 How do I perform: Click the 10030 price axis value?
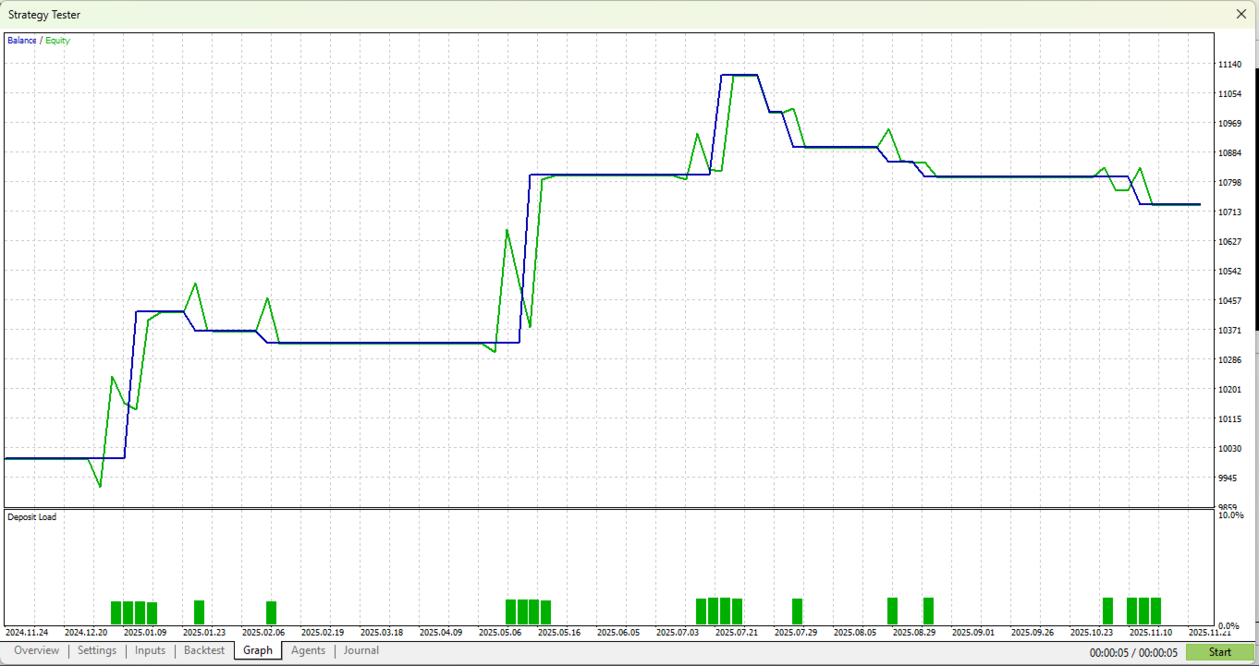(x=1229, y=449)
